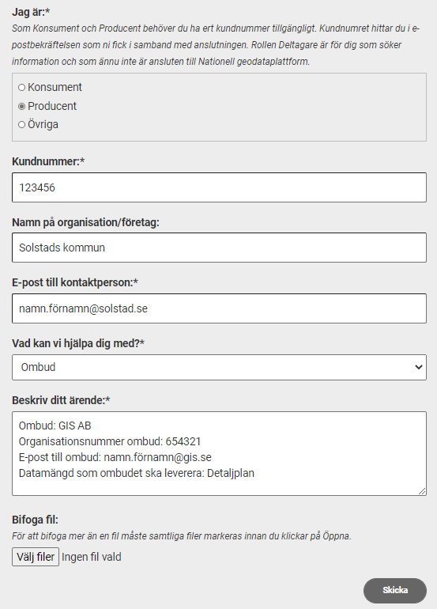Click the Konsument label text
437x609 pixels.
(x=55, y=87)
